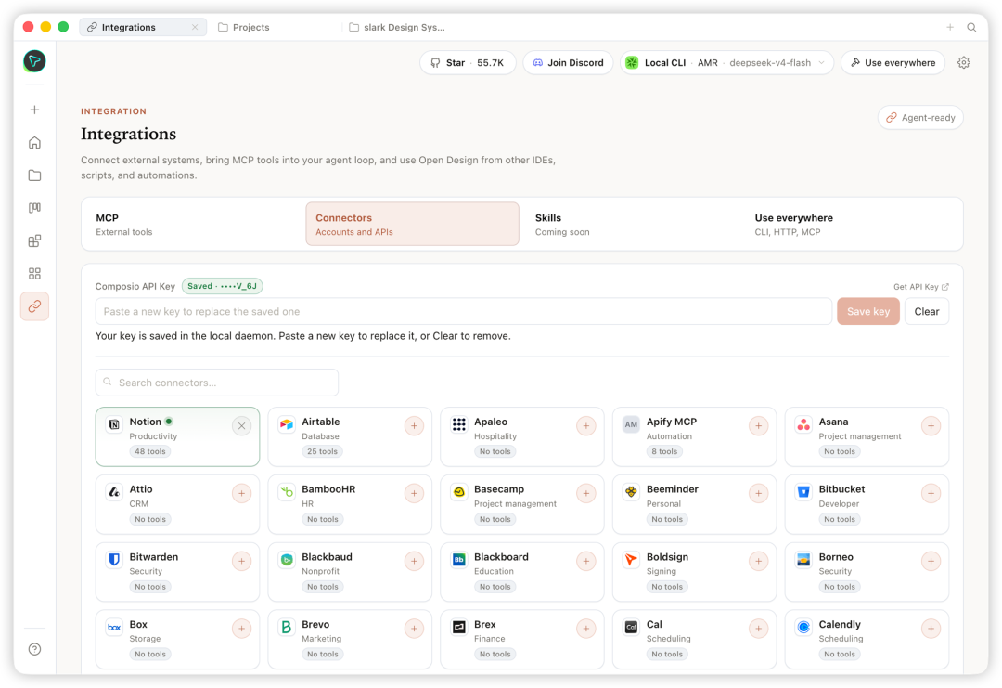Add the Borneo connector
This screenshot has height=688, width=1002.
tap(931, 562)
